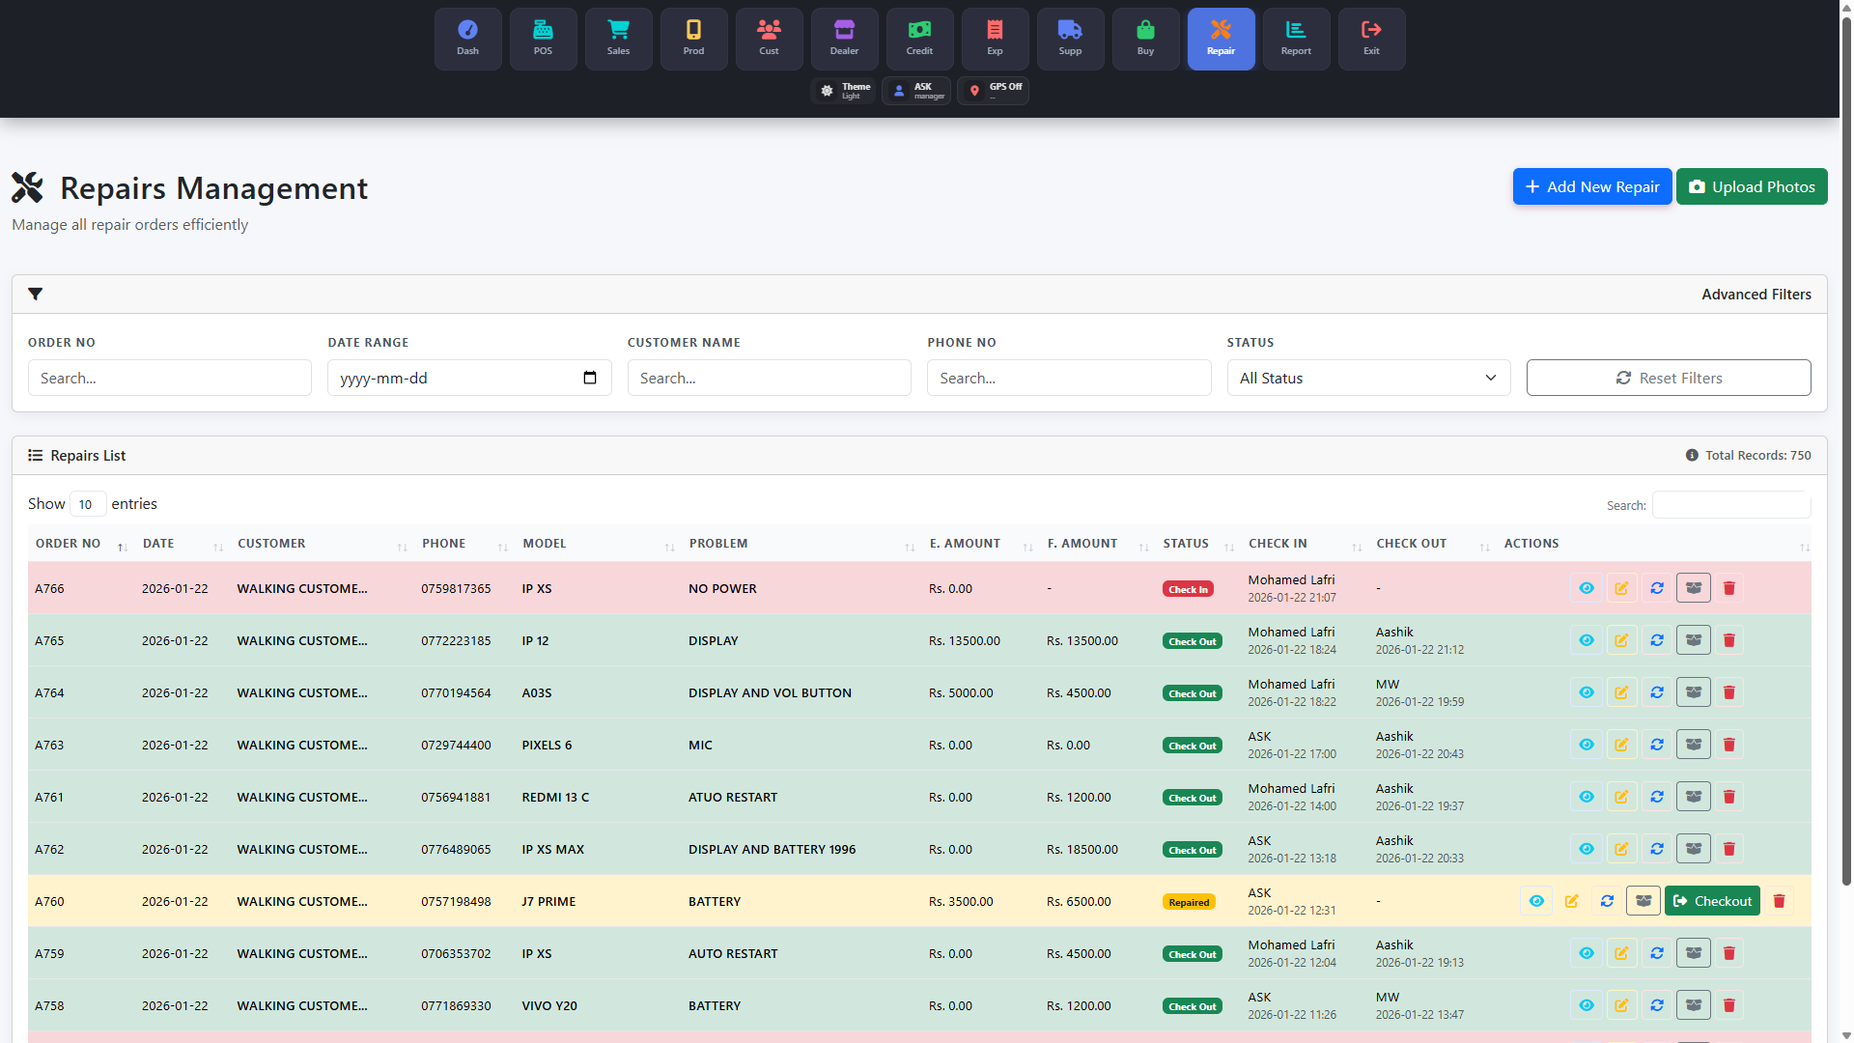Viewport: 1854px width, 1043px height.
Task: Open the show entries count selector
Action: tap(87, 504)
